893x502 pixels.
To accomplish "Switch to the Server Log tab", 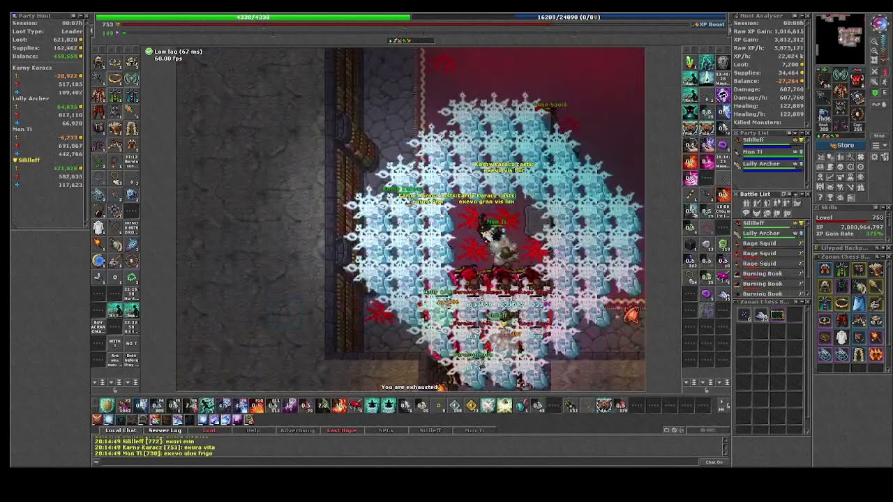I will pyautogui.click(x=165, y=430).
